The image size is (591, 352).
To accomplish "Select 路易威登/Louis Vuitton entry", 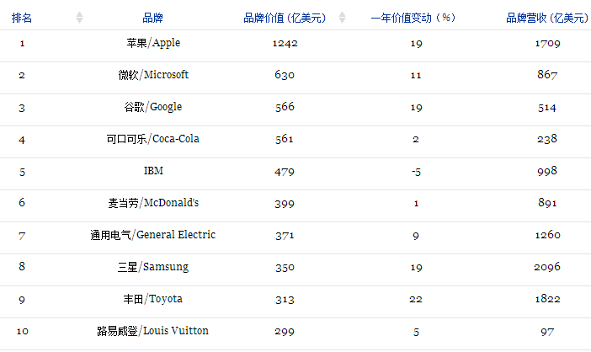I will [x=152, y=331].
